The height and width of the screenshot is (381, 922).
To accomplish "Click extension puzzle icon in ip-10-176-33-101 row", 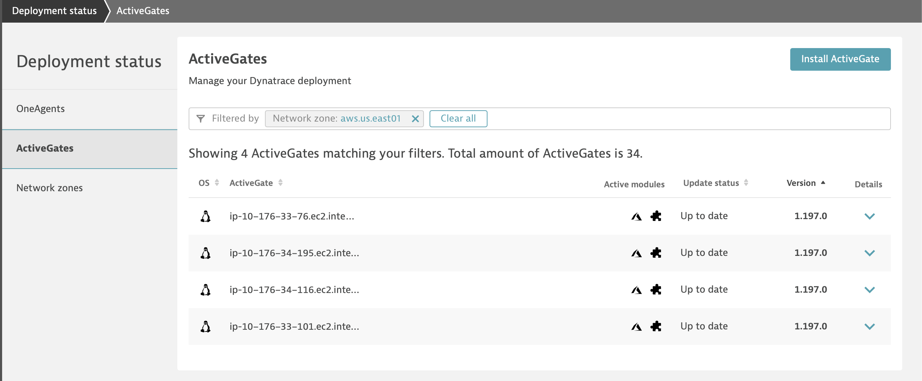I will tap(656, 326).
